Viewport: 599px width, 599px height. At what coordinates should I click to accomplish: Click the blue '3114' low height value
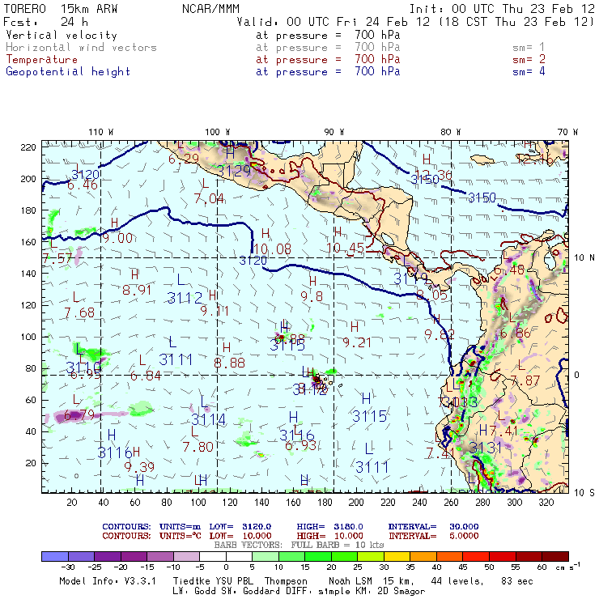point(209,420)
